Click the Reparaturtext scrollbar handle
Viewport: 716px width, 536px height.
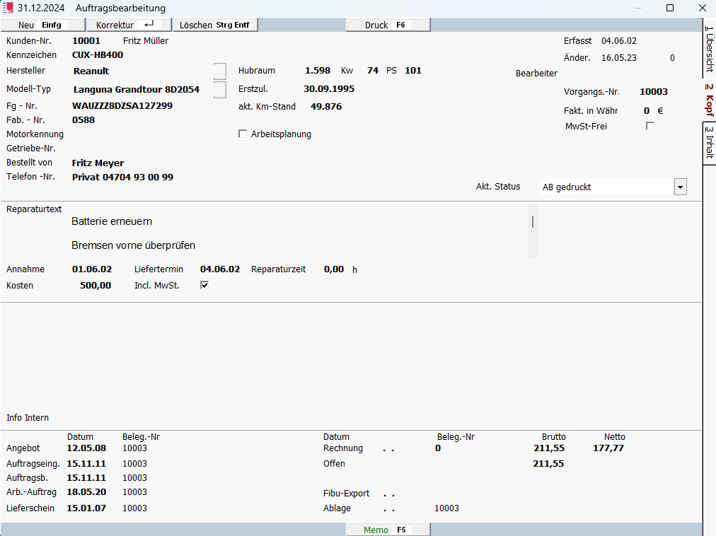pos(532,222)
